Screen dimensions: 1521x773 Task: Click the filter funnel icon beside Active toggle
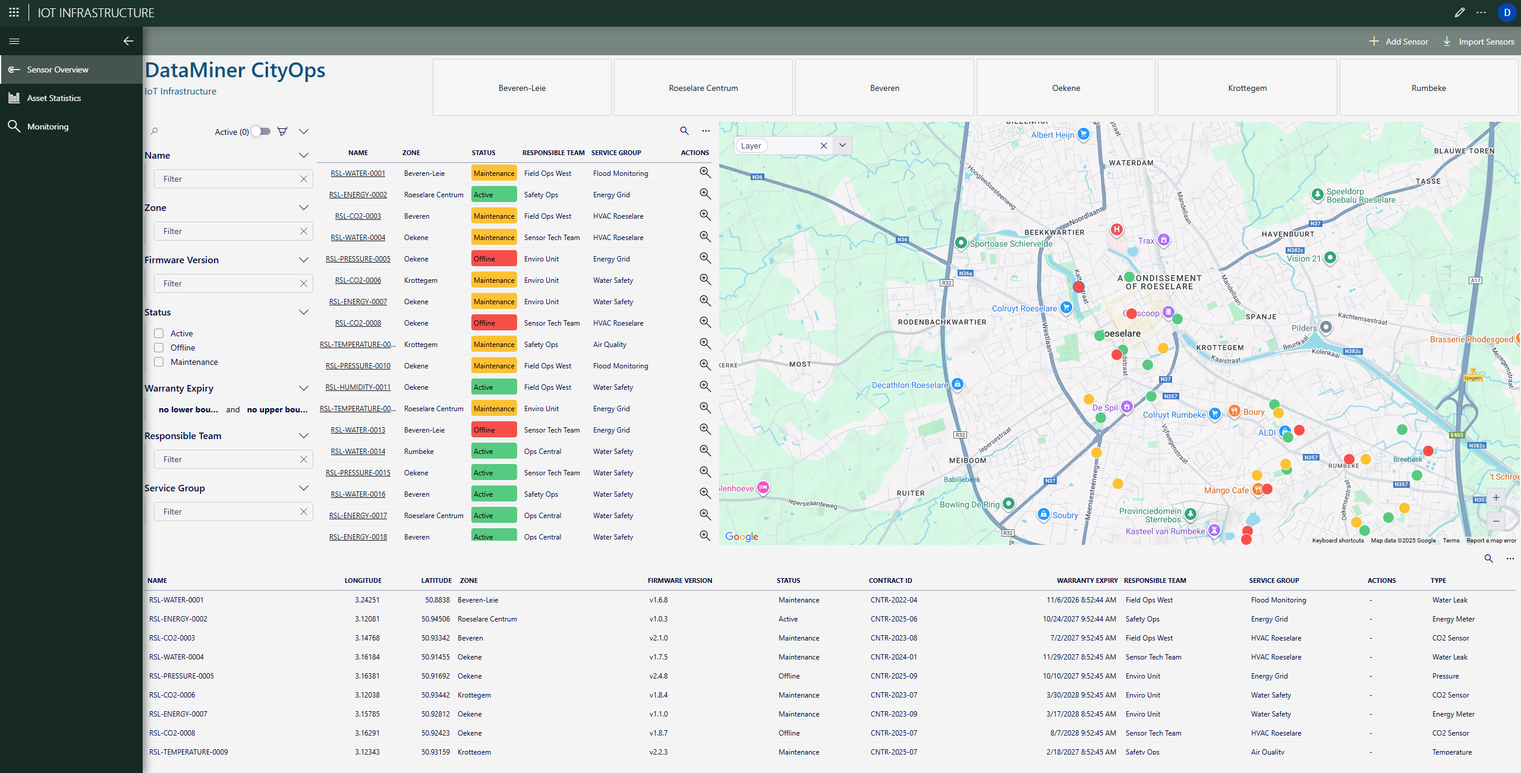pos(282,131)
